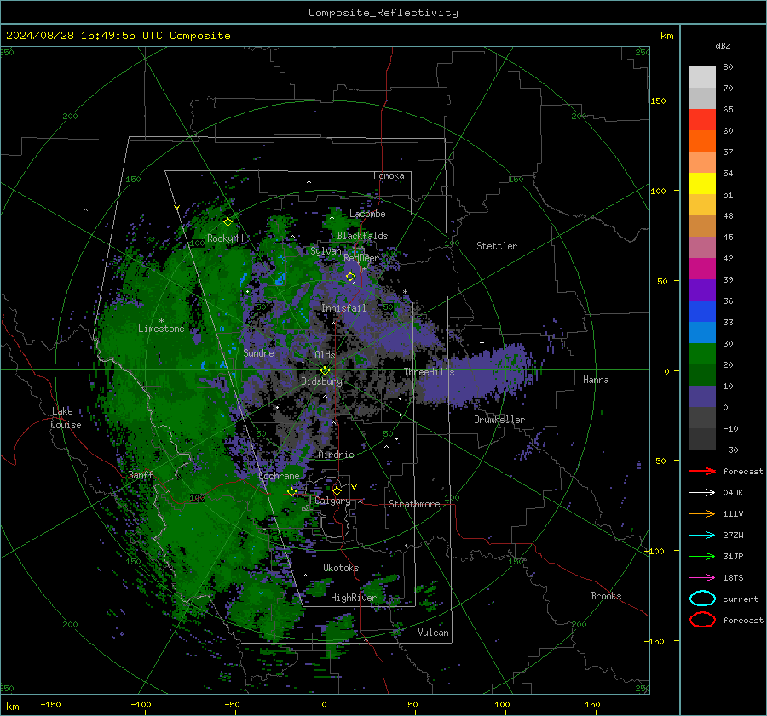767x716 pixels.
Task: Pick the dark orange 60 dBZ swatch
Action: [x=702, y=140]
